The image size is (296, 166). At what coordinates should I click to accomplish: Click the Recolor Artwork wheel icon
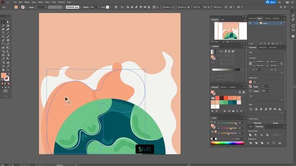pos(116,7)
